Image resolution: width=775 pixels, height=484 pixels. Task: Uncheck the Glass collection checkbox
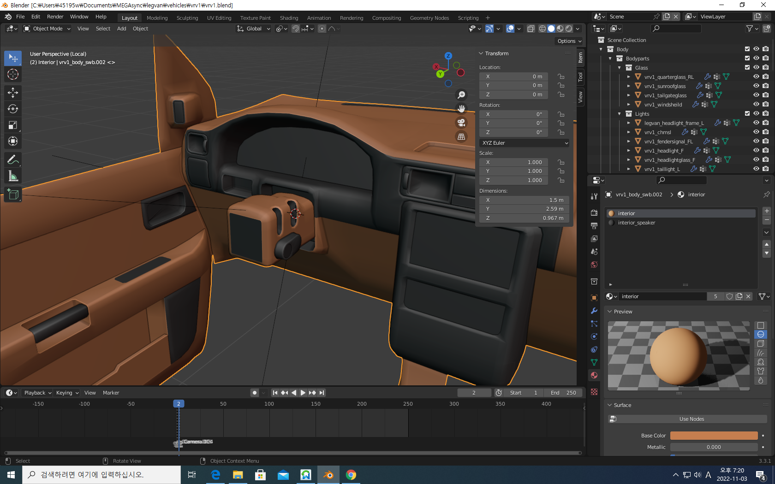747,68
